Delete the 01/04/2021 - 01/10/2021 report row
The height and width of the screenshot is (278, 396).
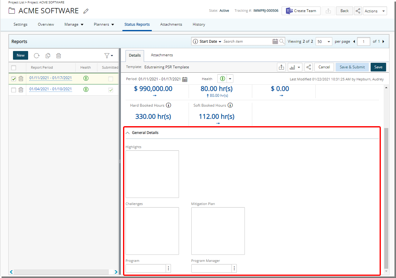pyautogui.click(x=21, y=90)
